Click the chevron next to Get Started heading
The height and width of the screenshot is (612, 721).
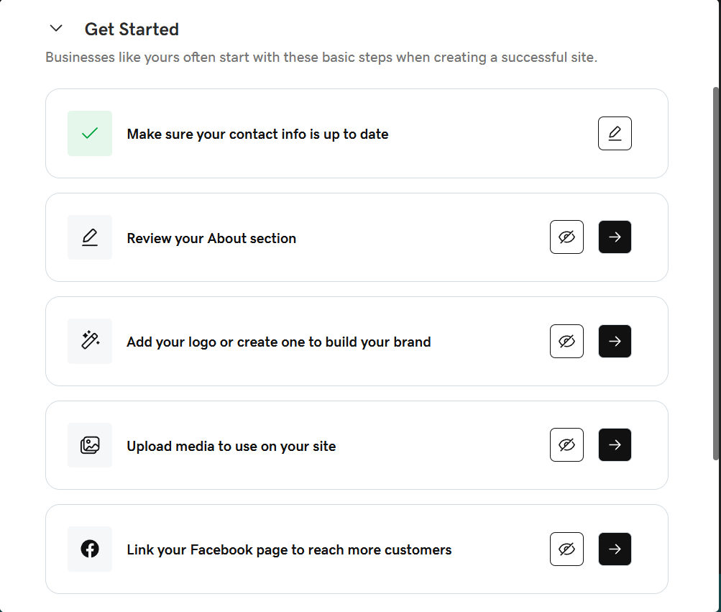pyautogui.click(x=55, y=28)
